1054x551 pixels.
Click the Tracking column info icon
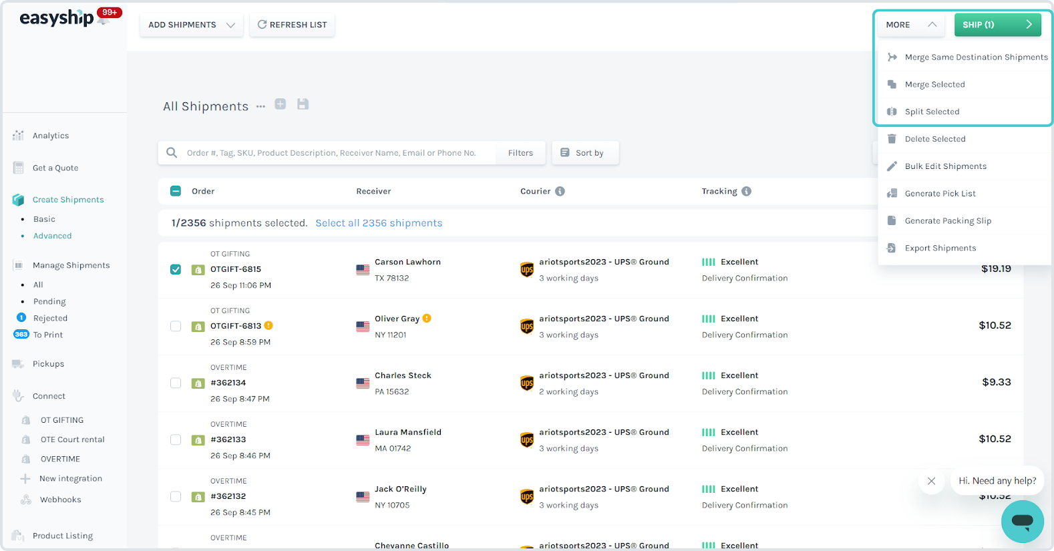[x=746, y=191]
